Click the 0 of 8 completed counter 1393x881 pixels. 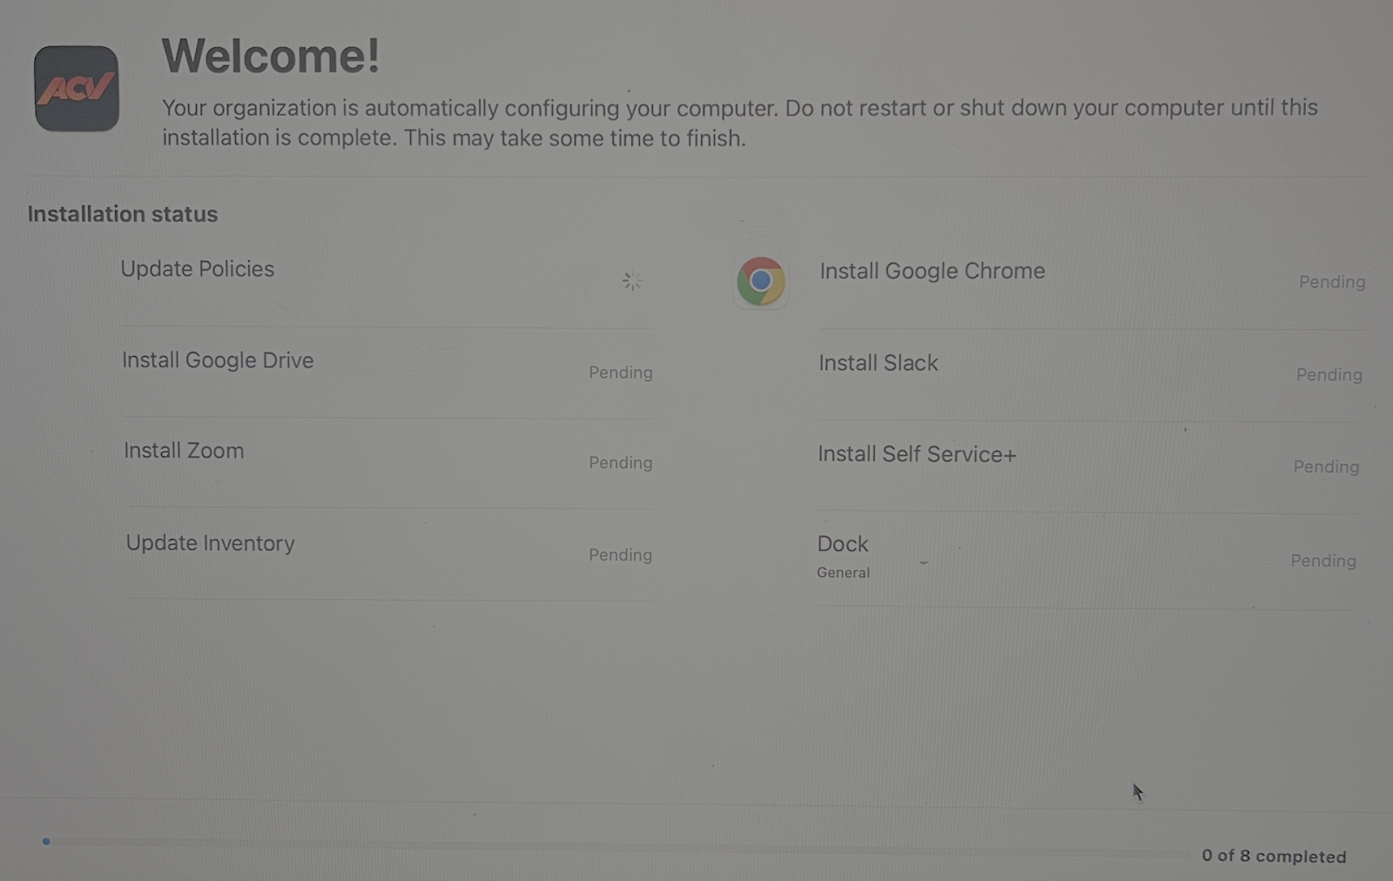(1273, 857)
